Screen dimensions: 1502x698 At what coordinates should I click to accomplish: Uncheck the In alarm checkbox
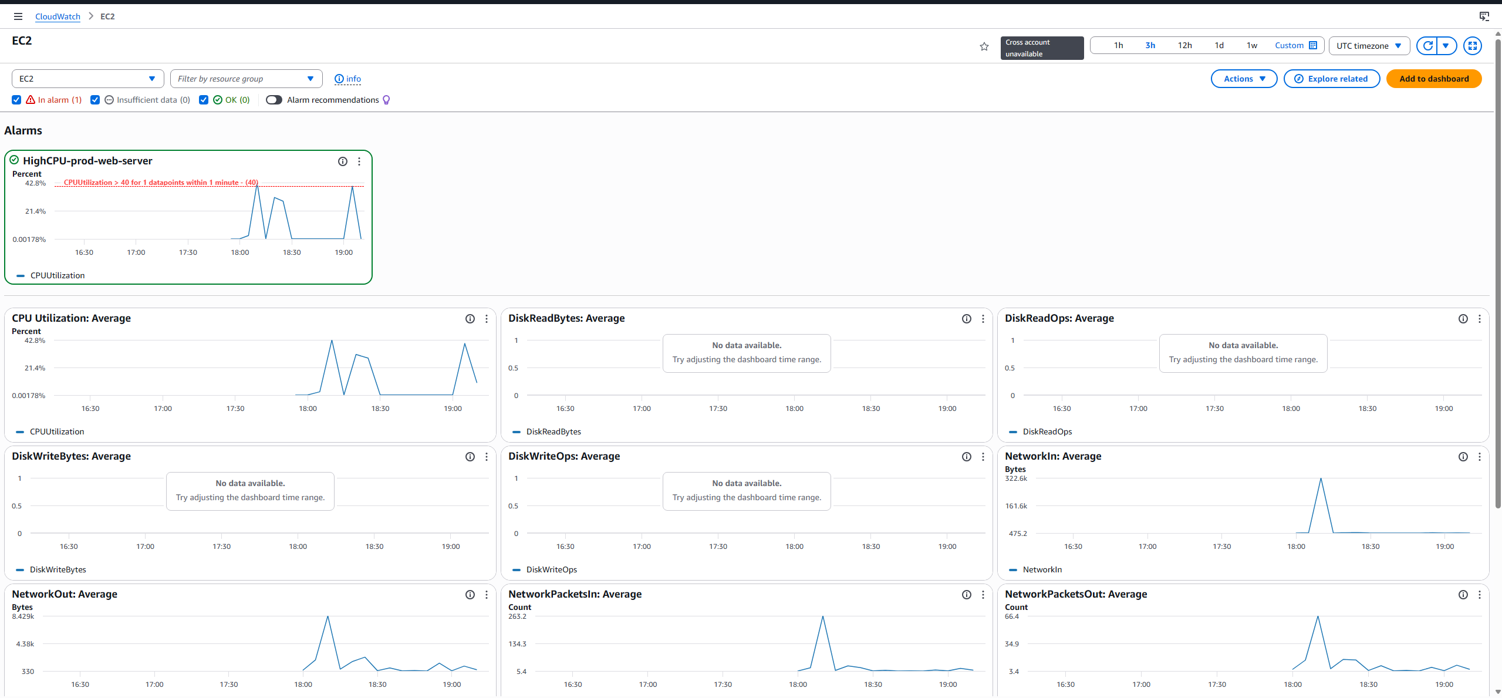(x=16, y=100)
